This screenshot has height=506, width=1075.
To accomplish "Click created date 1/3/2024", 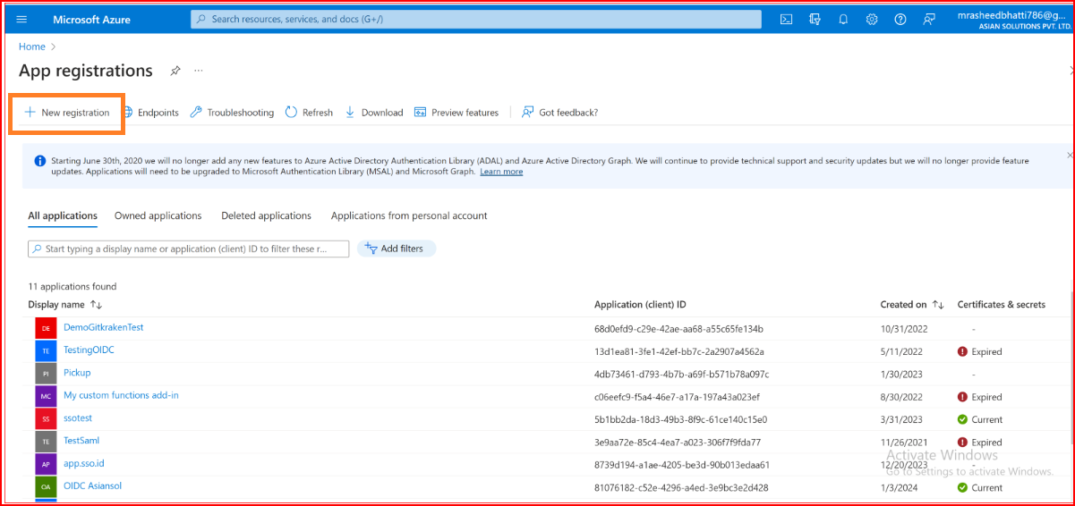I will (898, 487).
